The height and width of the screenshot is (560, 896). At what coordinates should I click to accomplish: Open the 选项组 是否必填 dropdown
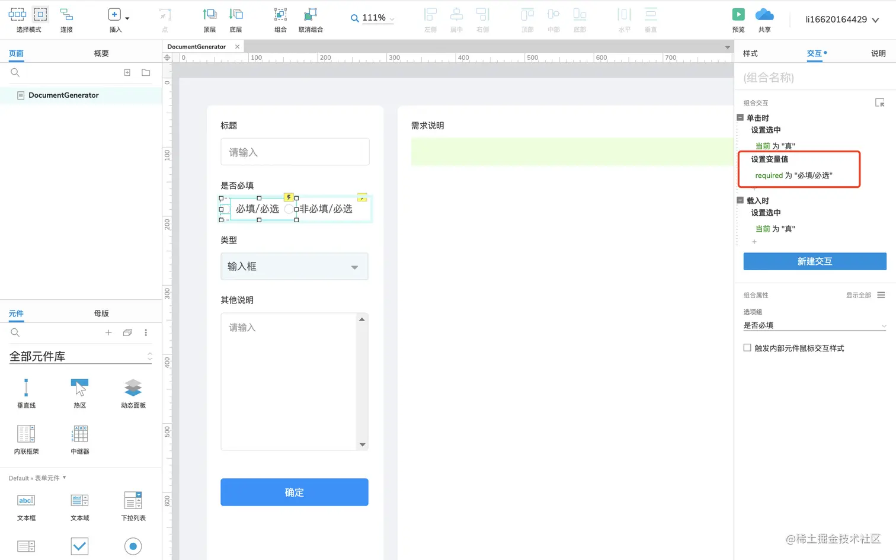[x=815, y=325]
